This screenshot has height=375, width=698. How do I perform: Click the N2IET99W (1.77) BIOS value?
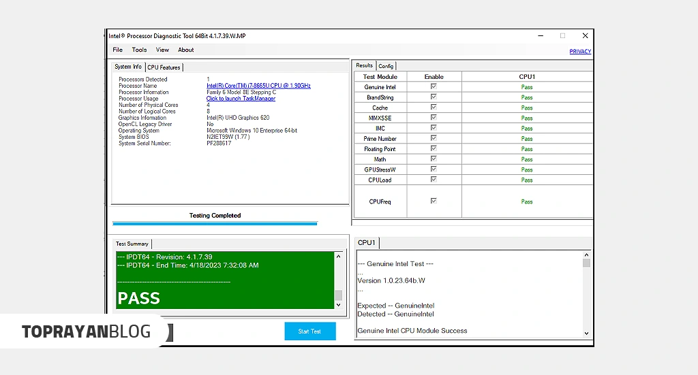(228, 137)
